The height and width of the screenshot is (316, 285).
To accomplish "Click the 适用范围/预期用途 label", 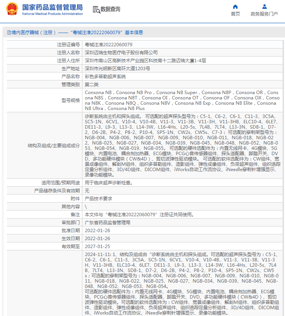I will pyautogui.click(x=60, y=182).
